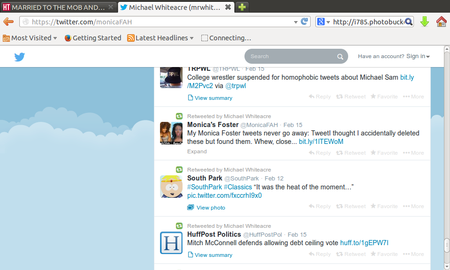Open More options on Monica's Foster tweet
The width and height of the screenshot is (450, 270).
413,153
